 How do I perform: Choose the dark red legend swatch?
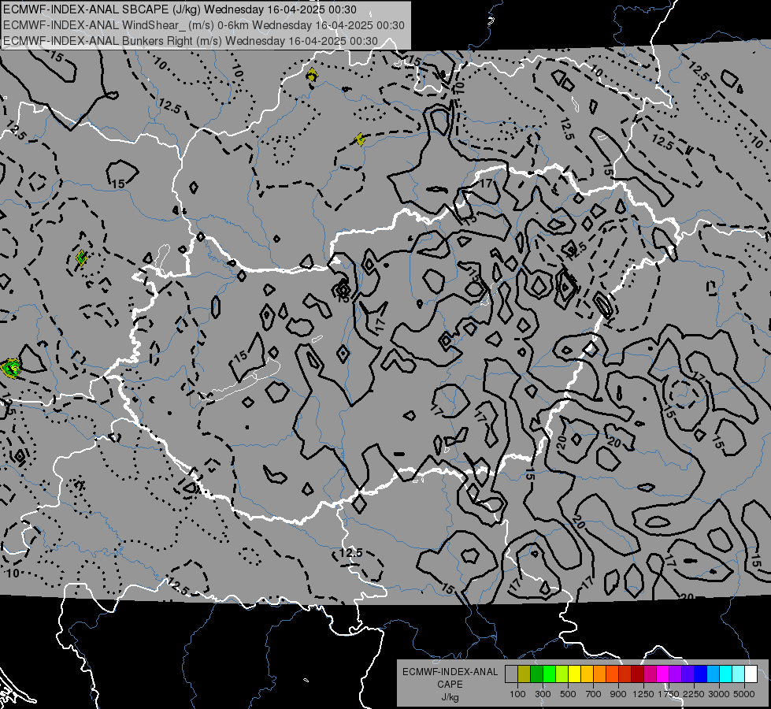click(637, 674)
